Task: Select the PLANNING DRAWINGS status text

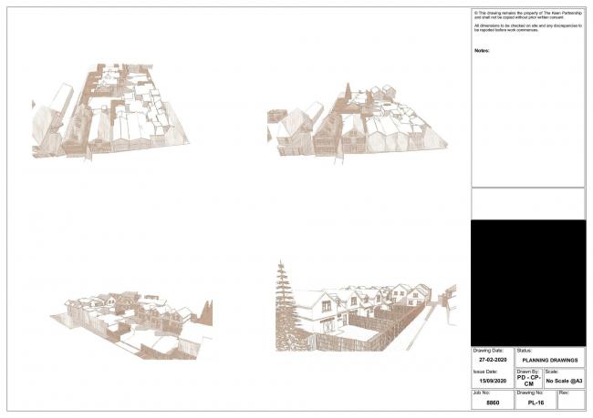Action: point(549,360)
